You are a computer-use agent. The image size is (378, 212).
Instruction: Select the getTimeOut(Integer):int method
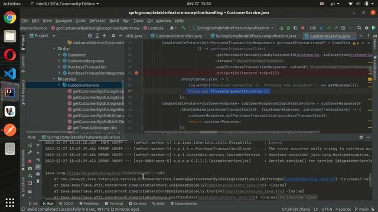tap(94, 128)
